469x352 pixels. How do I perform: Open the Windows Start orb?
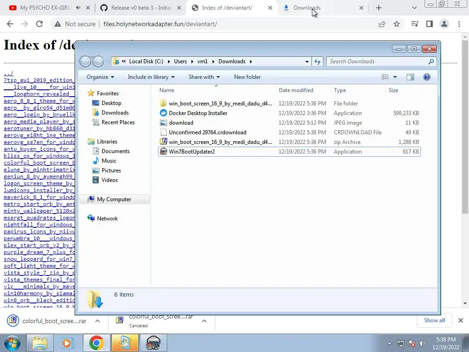pos(12,343)
